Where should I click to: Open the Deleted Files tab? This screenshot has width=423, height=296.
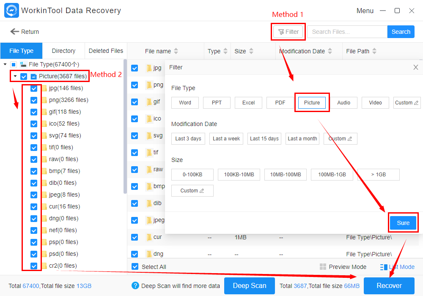106,51
